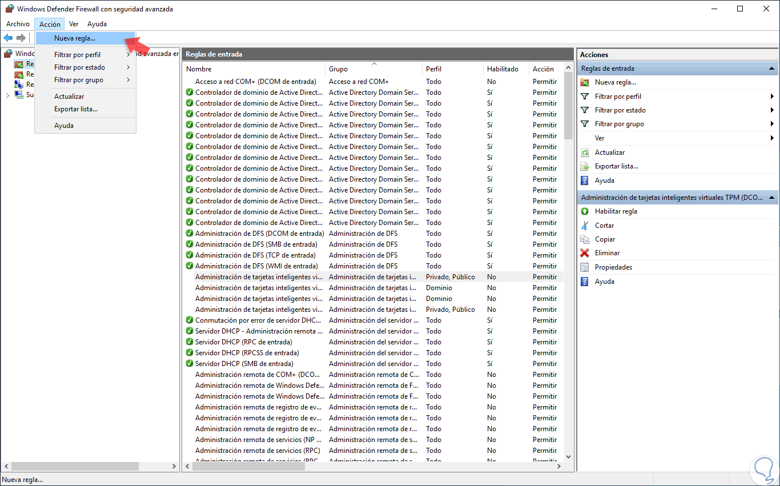Image resolution: width=780 pixels, height=486 pixels.
Task: Select rule Acceso a red COM+ (DCOM de entrada)
Action: click(255, 82)
